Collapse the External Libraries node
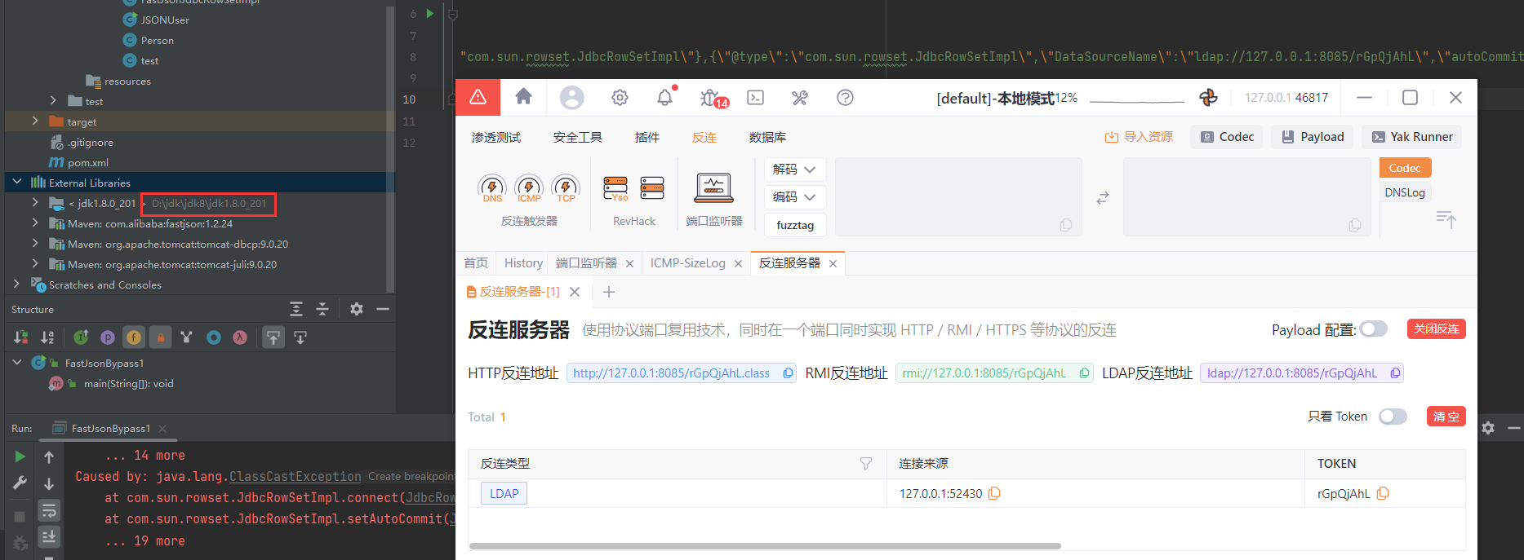The image size is (1524, 560). 17,183
